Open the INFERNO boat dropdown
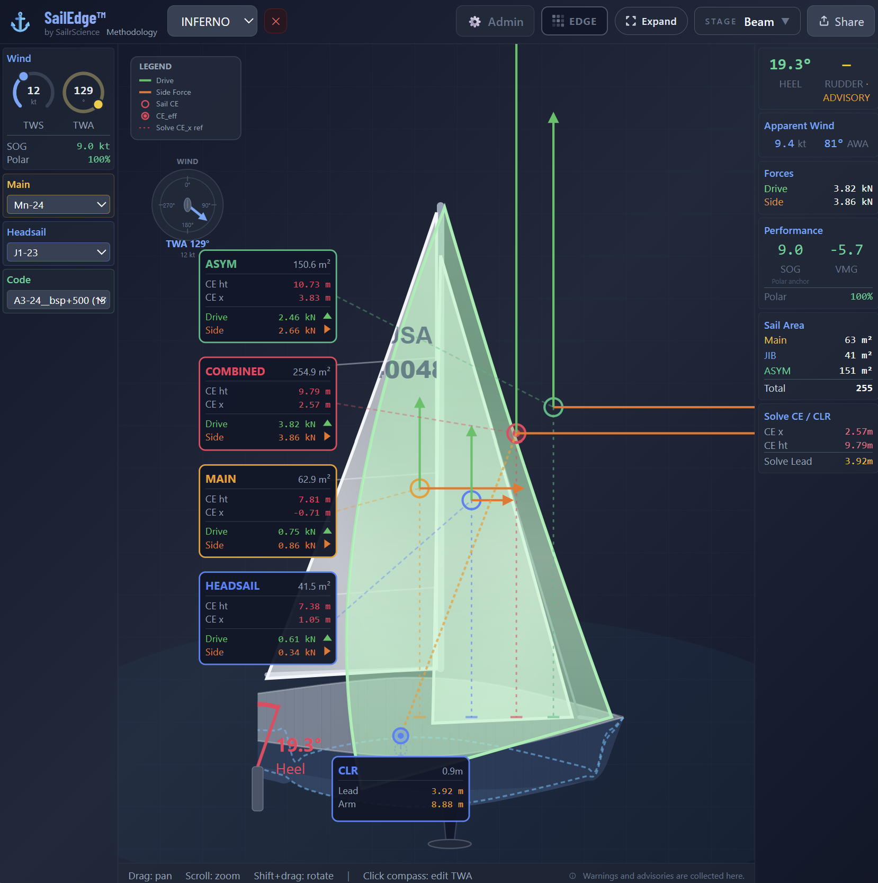Image resolution: width=878 pixels, height=883 pixels. (212, 21)
